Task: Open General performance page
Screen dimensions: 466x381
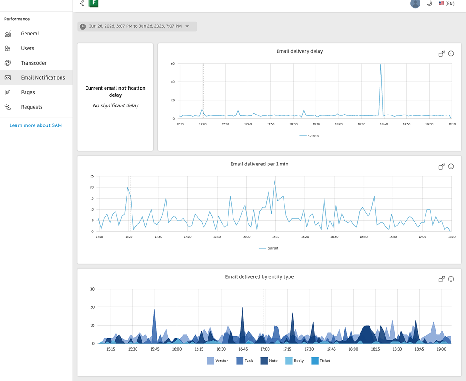Action: [30, 34]
